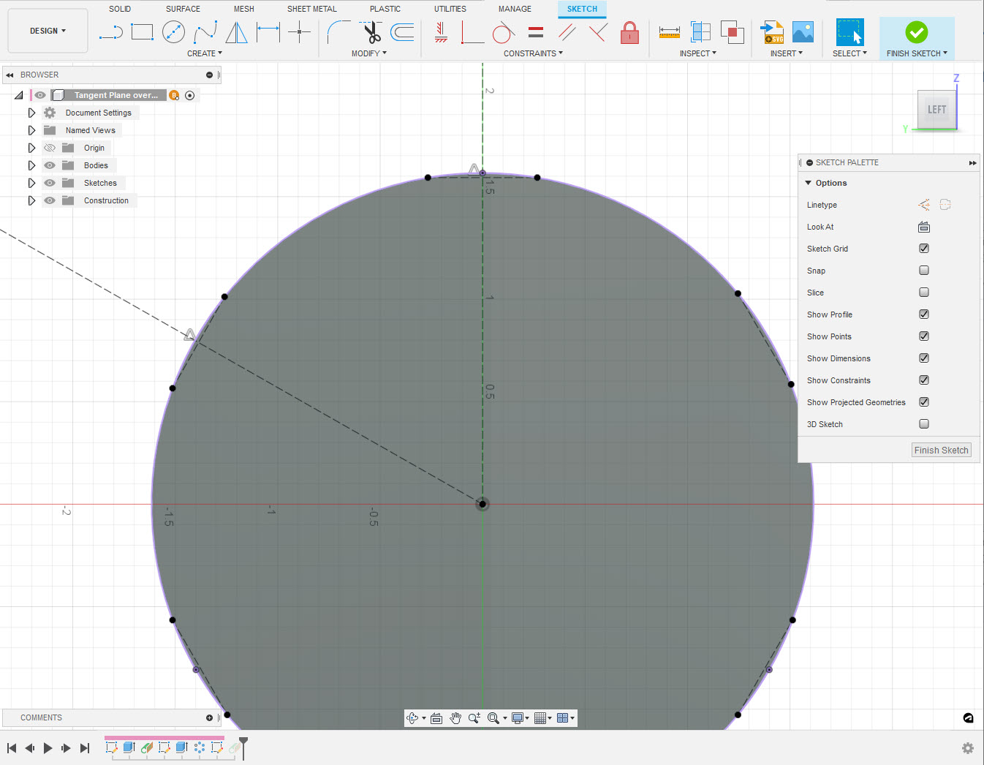
Task: Select the Offset tool in Modify
Action: (401, 31)
